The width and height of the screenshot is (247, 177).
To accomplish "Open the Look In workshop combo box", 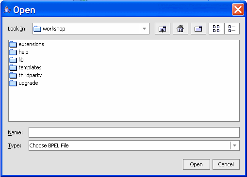I will [x=91, y=29].
